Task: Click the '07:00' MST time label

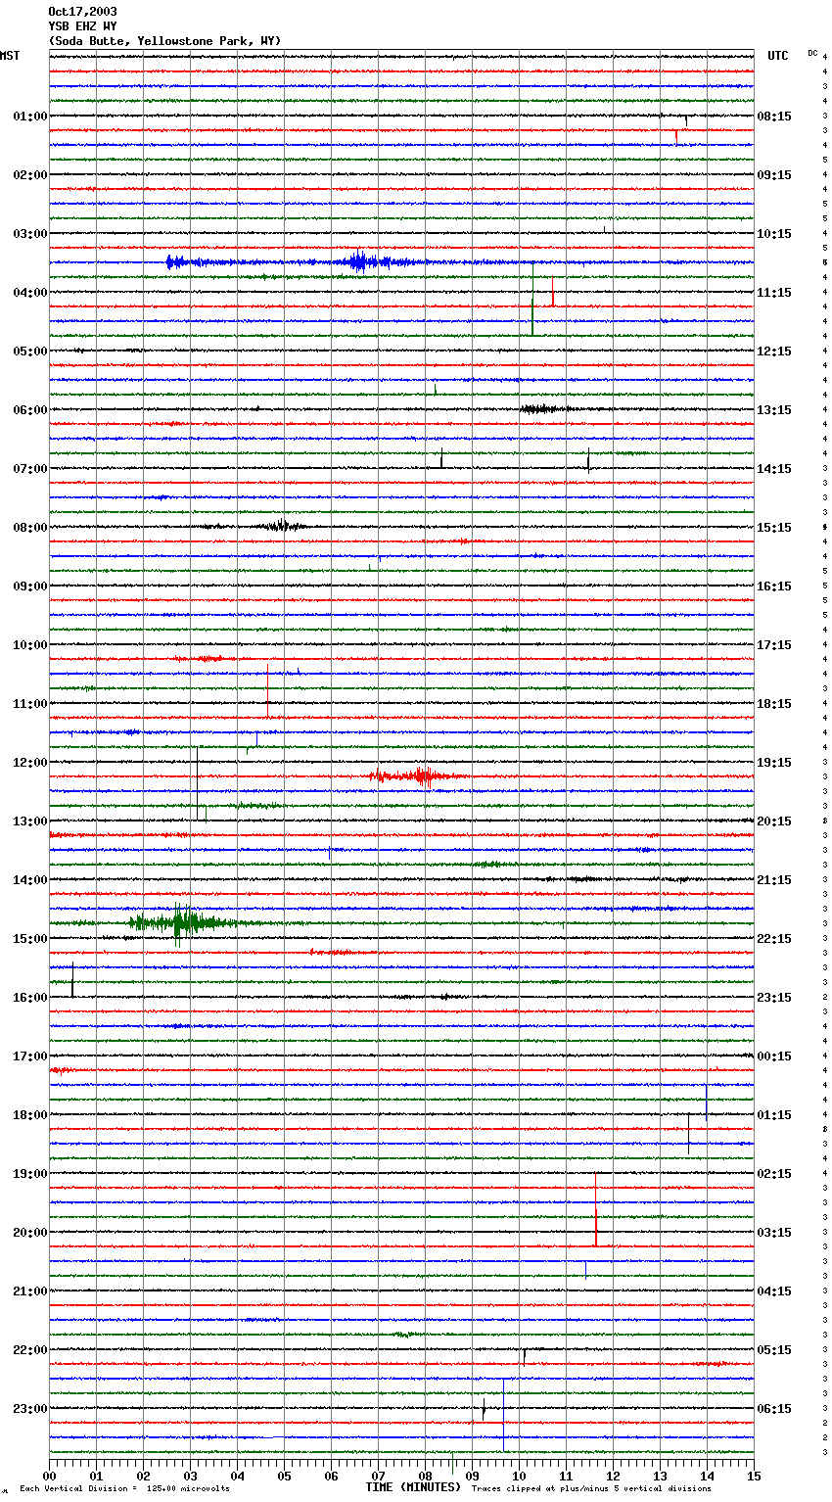Action: [30, 469]
